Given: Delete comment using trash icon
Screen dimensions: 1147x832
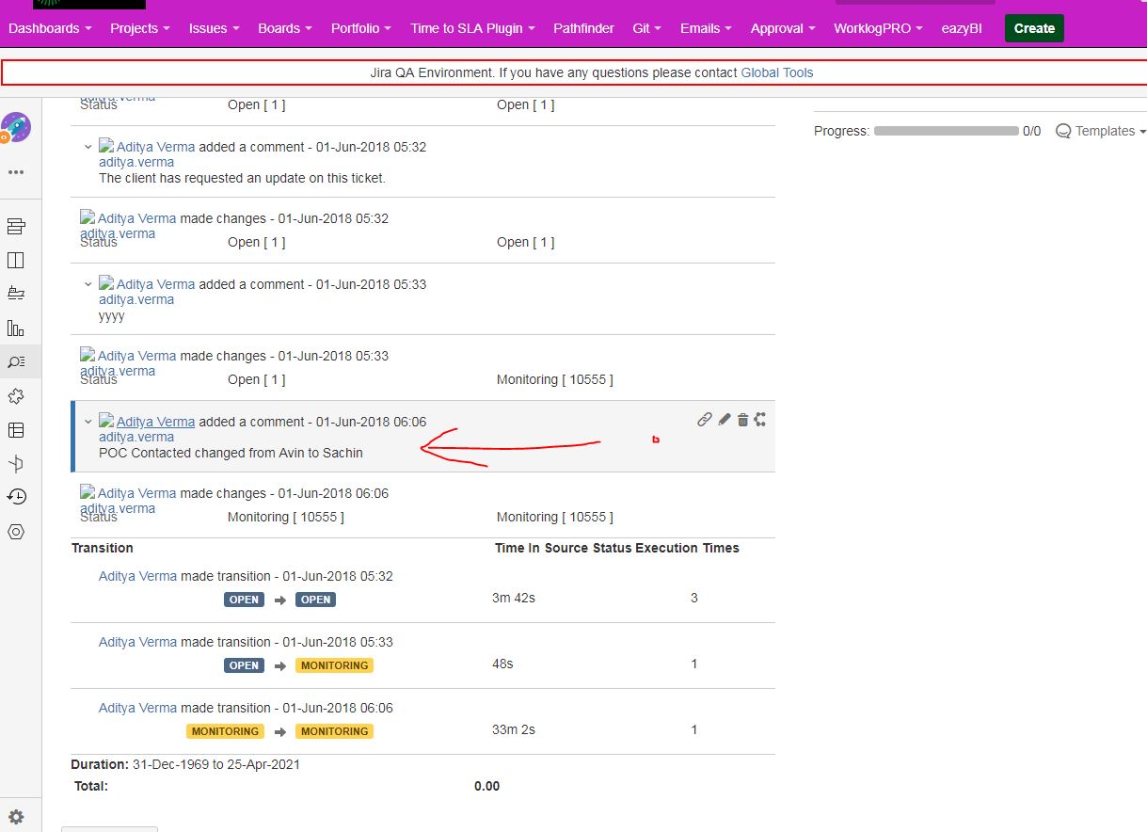Looking at the screenshot, I should [x=742, y=420].
